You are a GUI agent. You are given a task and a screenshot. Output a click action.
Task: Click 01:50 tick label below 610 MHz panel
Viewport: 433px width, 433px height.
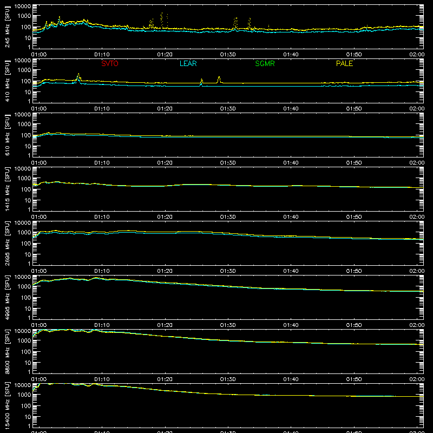click(x=354, y=163)
